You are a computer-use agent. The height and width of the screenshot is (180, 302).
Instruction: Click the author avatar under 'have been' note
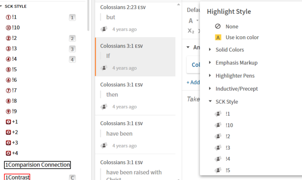coord(104,146)
